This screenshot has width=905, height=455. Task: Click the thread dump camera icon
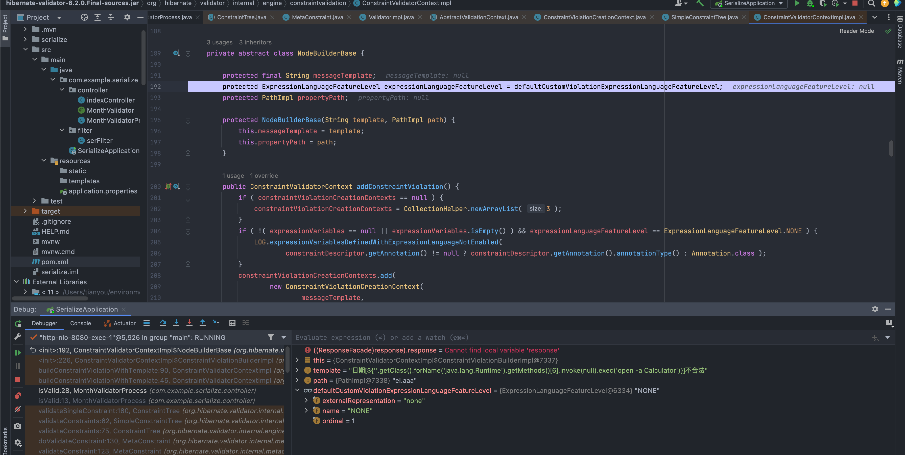[18, 426]
